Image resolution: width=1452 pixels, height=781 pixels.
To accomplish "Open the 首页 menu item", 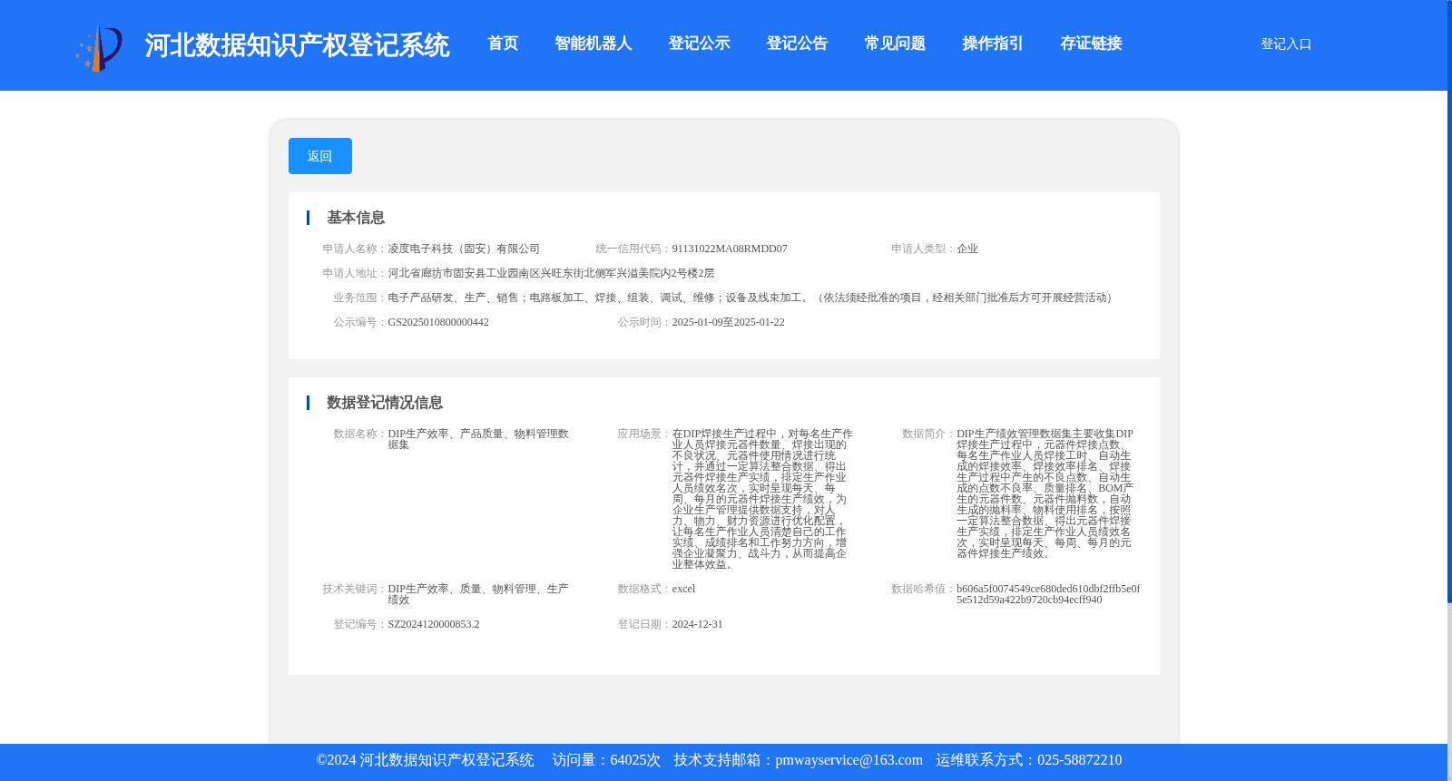I will [x=503, y=44].
